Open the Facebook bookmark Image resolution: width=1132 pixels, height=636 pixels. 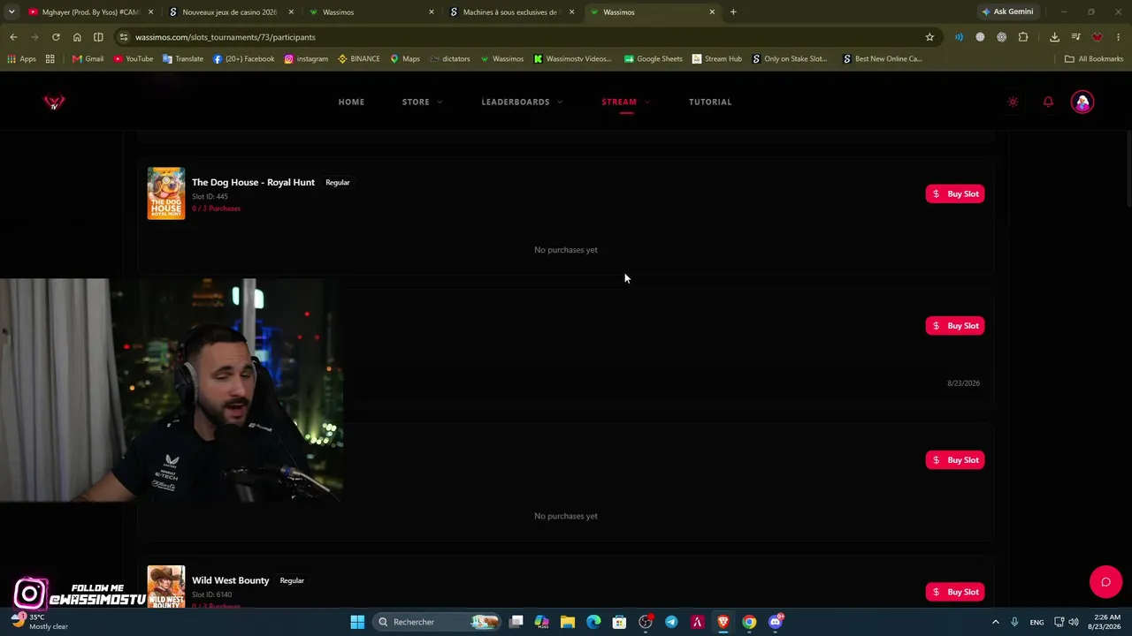click(243, 59)
